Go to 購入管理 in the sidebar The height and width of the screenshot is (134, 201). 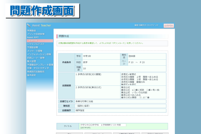pos(31,61)
